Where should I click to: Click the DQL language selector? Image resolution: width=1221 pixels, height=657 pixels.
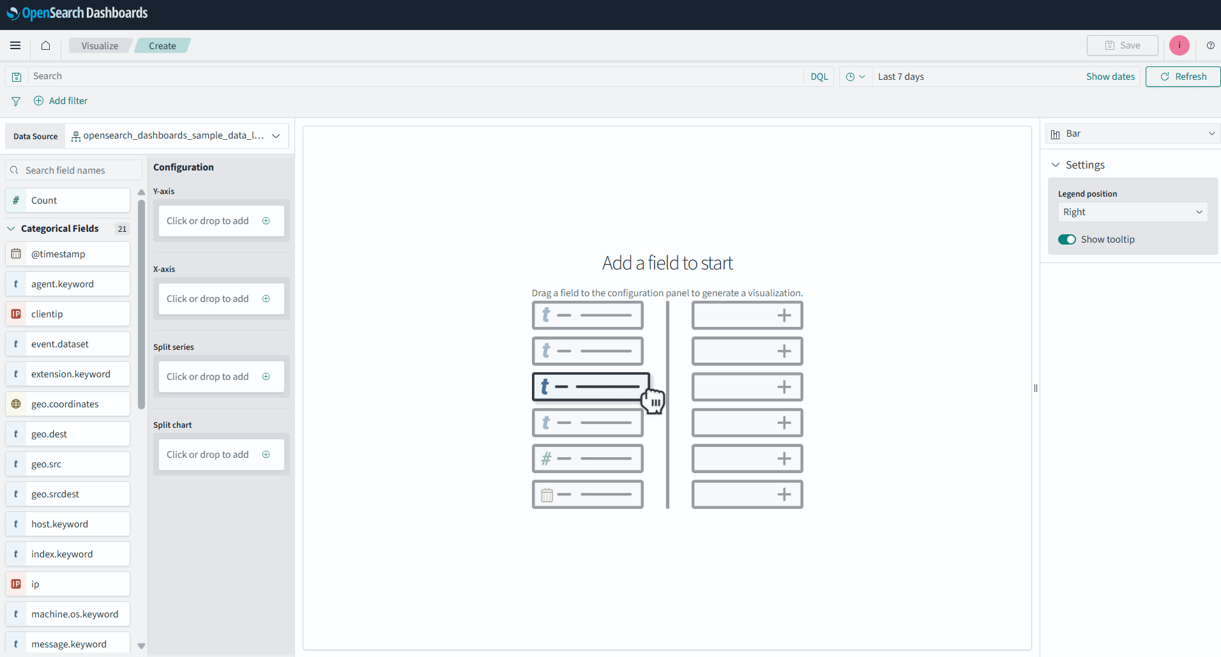tap(819, 76)
